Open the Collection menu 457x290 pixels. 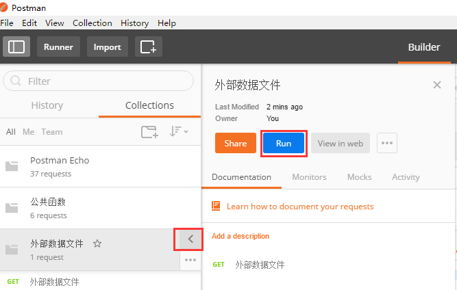click(x=92, y=23)
